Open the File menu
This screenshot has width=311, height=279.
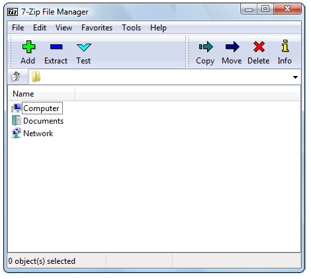click(x=18, y=28)
